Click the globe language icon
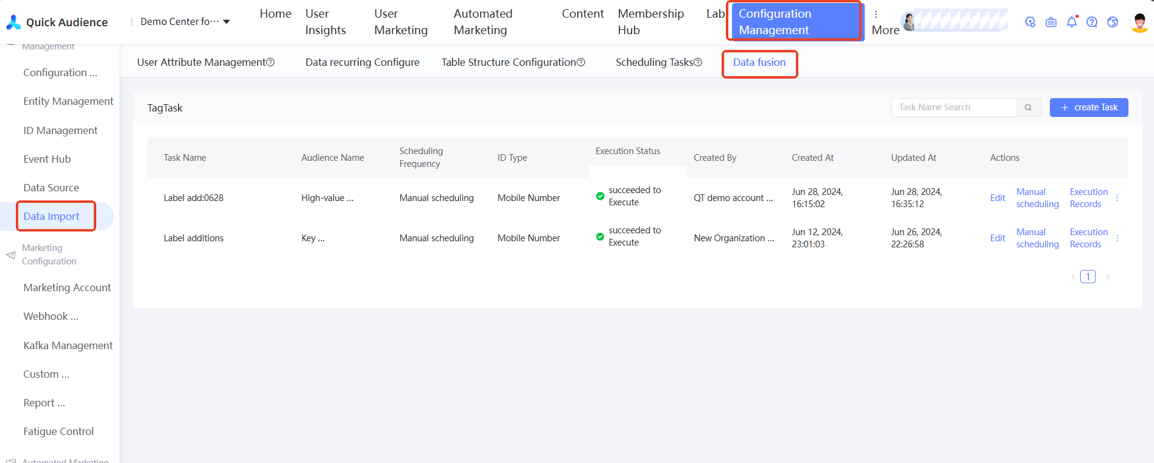Viewport: 1154px width, 463px height. pyautogui.click(x=1113, y=22)
